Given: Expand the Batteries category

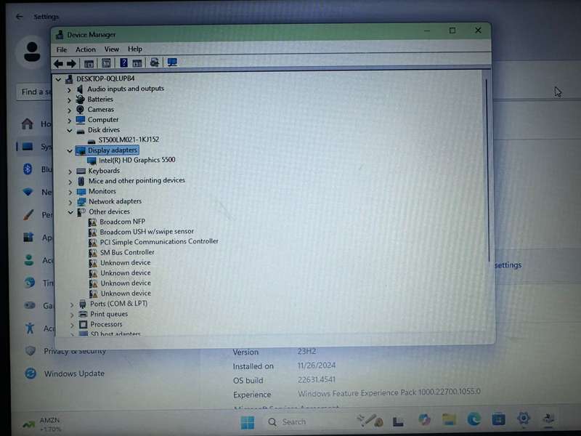Looking at the screenshot, I should (69, 100).
